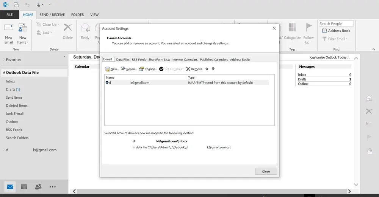Click the Delete icon in the ribbon
This screenshot has width=379, height=197.
pos(68,31)
